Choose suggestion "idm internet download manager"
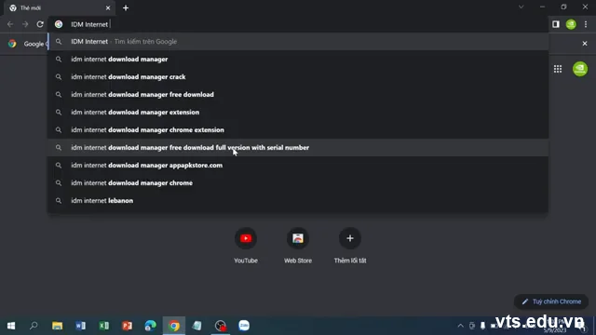 click(x=298, y=60)
